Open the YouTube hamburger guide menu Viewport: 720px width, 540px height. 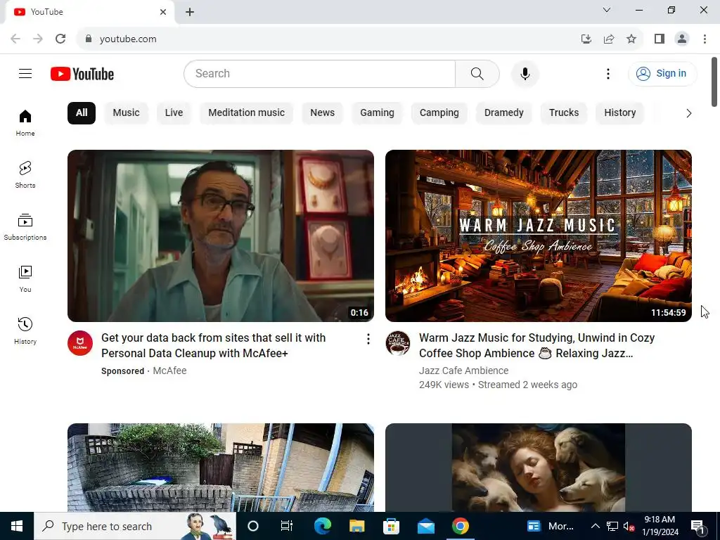[x=25, y=73]
